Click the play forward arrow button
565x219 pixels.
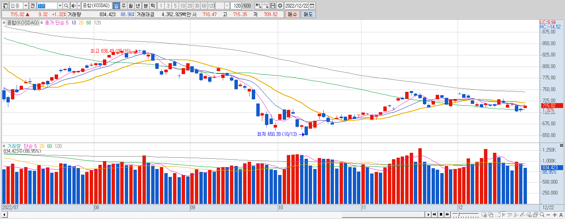pyautogui.click(x=429, y=214)
